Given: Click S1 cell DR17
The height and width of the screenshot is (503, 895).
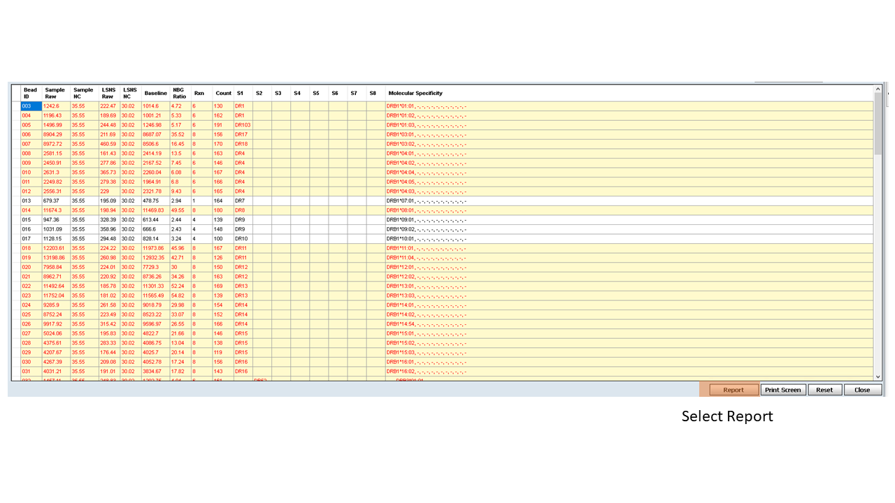Looking at the screenshot, I should 243,134.
